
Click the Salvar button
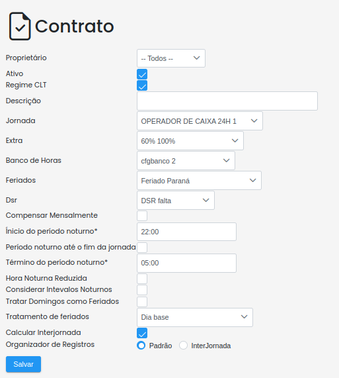tap(23, 364)
